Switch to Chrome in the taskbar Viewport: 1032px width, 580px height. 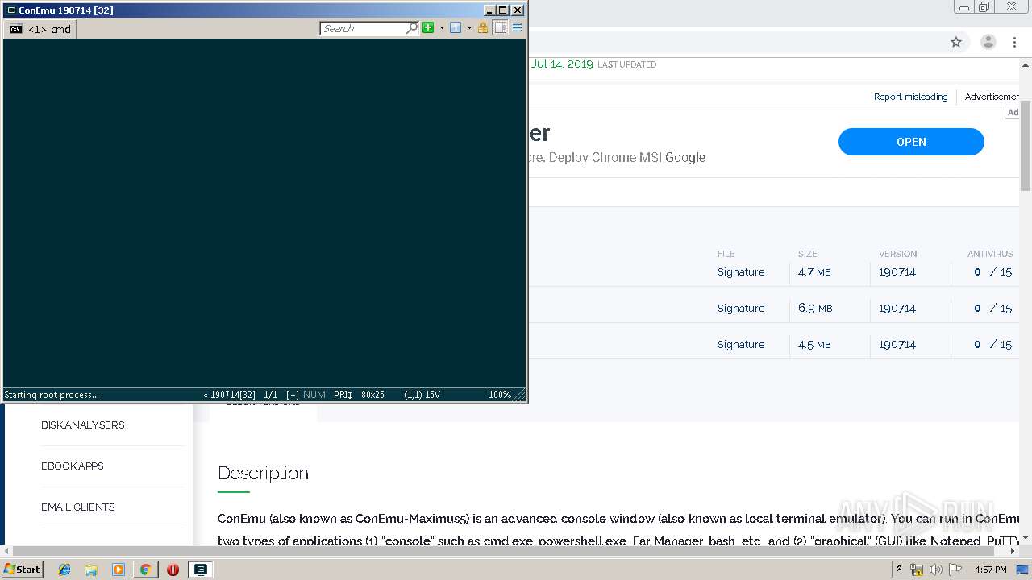click(145, 570)
